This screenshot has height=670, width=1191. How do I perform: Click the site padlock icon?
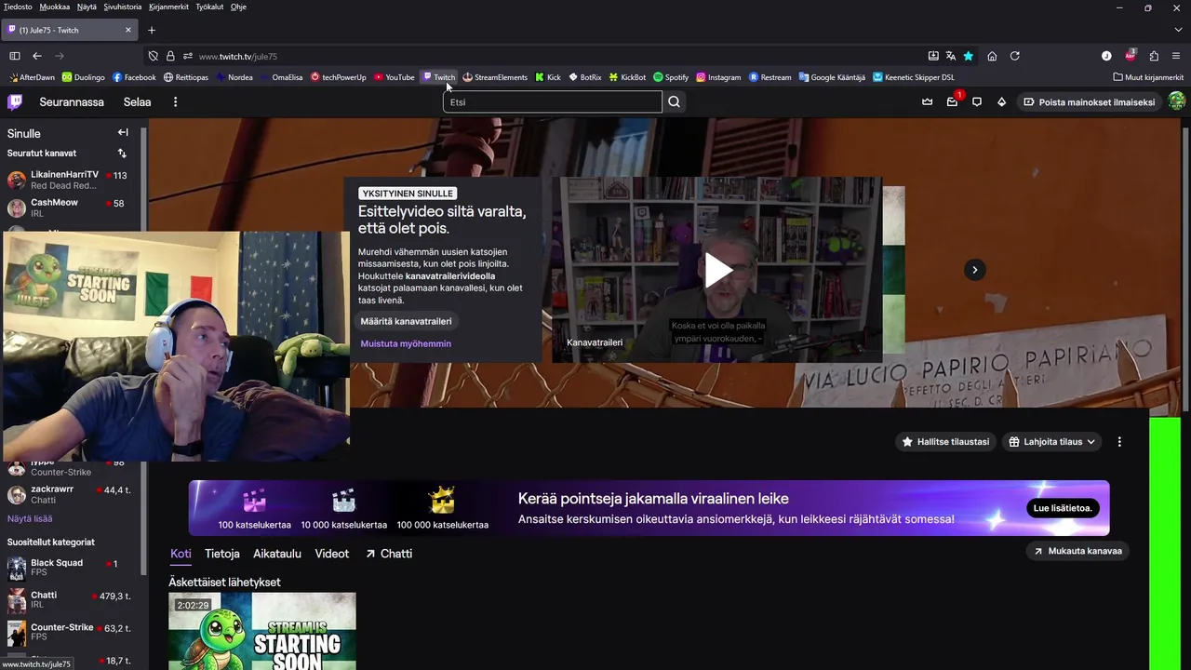(170, 56)
